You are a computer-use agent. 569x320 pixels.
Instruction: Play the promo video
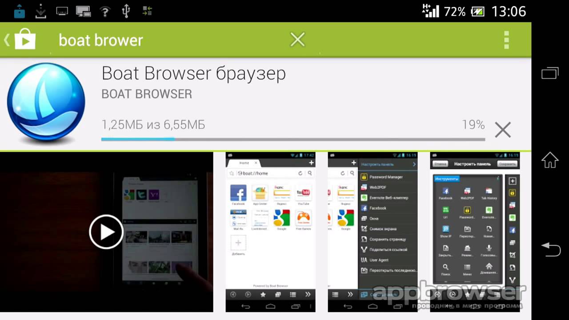[106, 232]
